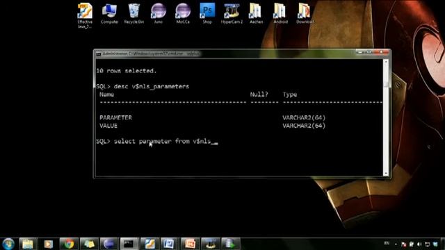
Task: Show hidden system tray icons
Action: click(396, 244)
